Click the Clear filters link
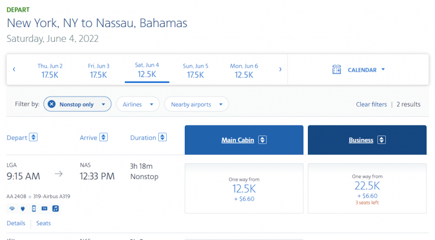Image resolution: width=435 pixels, height=240 pixels. tap(371, 104)
